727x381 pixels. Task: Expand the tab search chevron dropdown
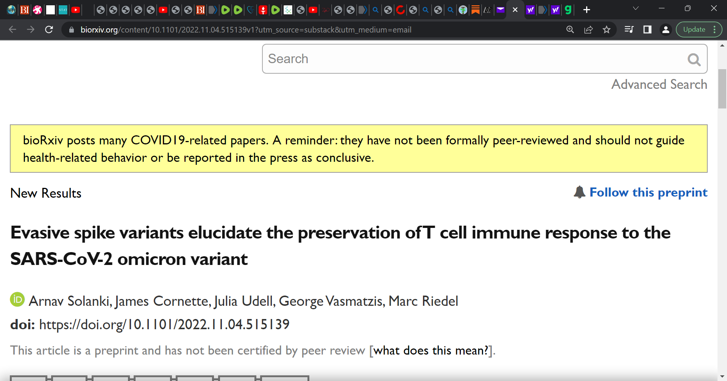click(x=636, y=9)
